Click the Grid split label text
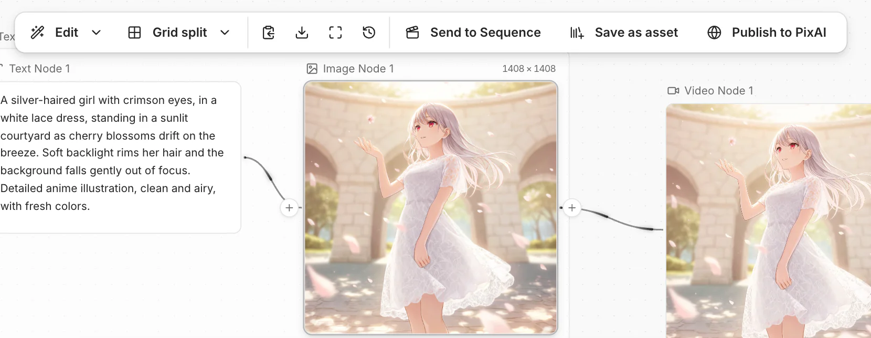Viewport: 871px width, 338px height. pyautogui.click(x=180, y=33)
